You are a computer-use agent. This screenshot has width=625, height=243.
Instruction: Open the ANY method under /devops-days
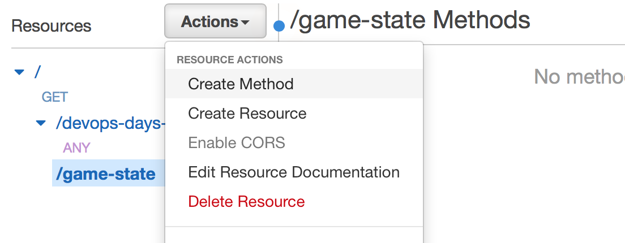pyautogui.click(x=76, y=147)
